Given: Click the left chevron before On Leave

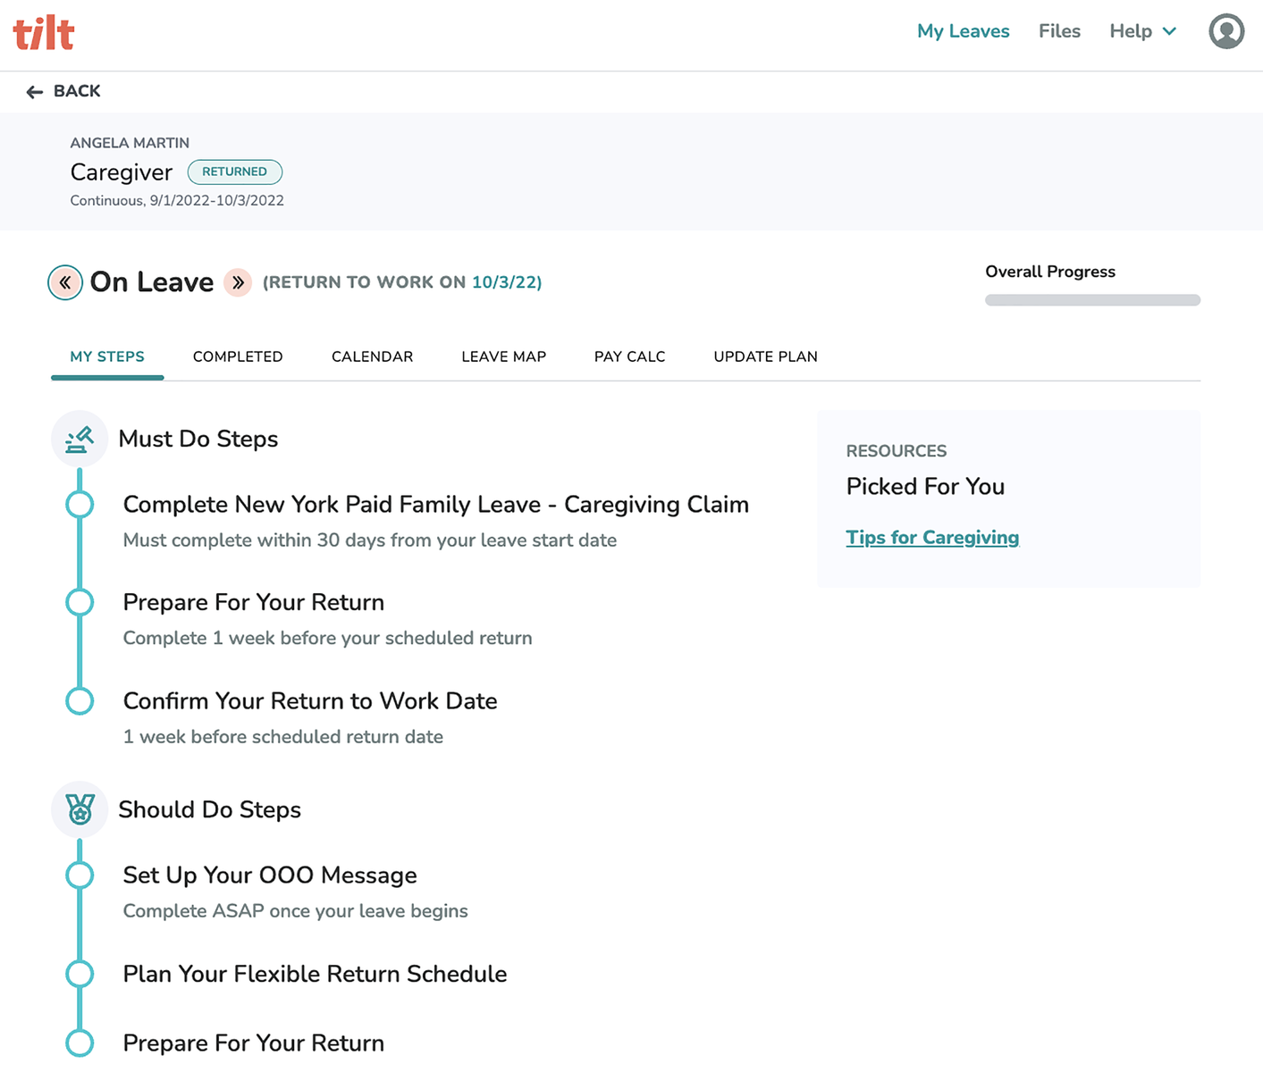Looking at the screenshot, I should [64, 281].
